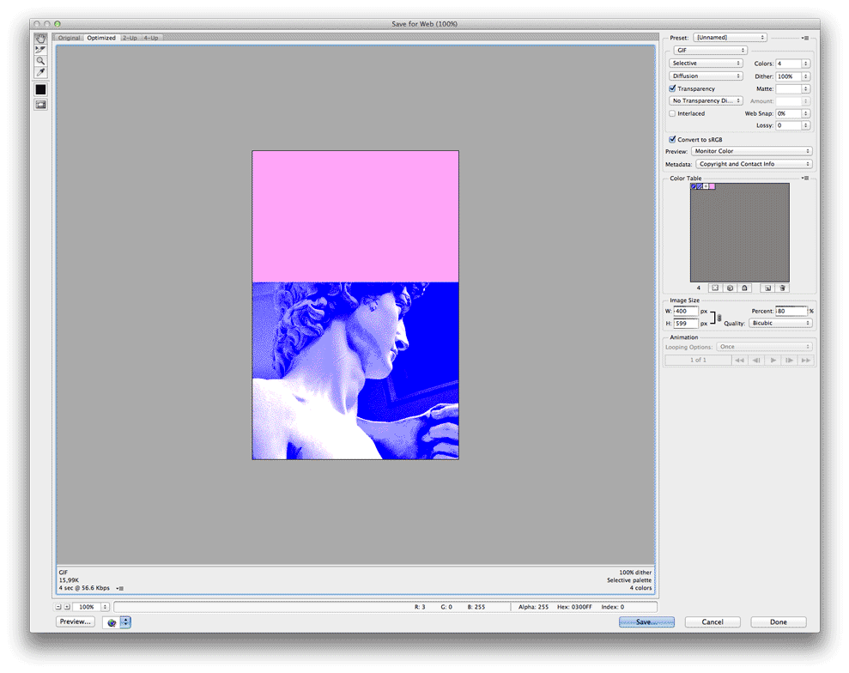Toggle constrain proportions link icon
Screen dimensions: 849x673
click(719, 318)
